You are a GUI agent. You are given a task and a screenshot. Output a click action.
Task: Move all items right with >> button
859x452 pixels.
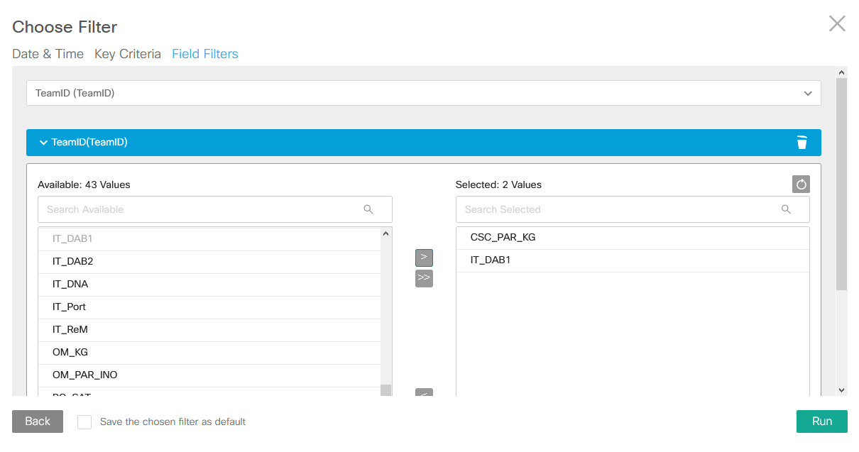coord(424,278)
